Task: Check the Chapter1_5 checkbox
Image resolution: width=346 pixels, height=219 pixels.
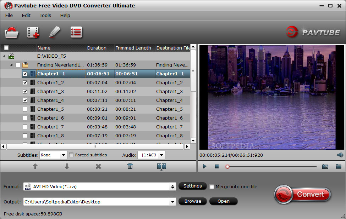Action: click(25, 109)
